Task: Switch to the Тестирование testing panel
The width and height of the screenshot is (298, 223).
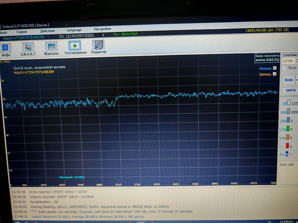Action: point(75,48)
